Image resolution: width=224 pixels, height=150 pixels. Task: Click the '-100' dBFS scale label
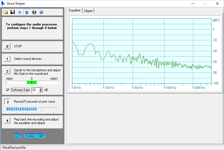[216, 83]
